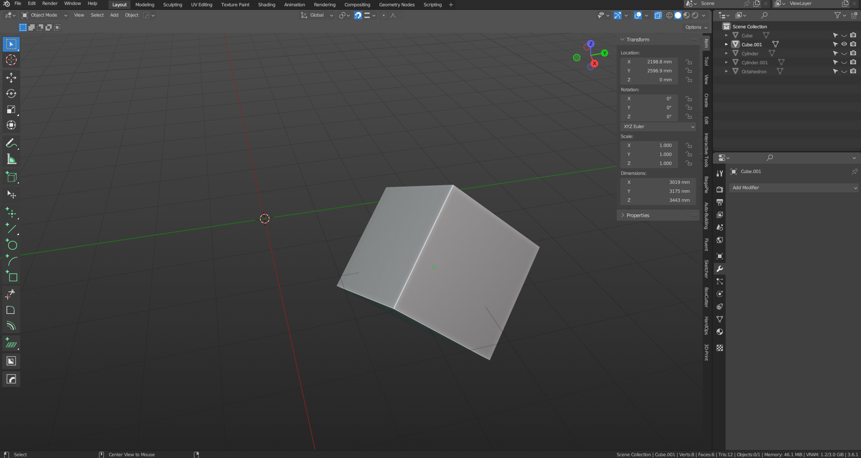
Task: Toggle the snapping magnet in the header
Action: [x=358, y=15]
